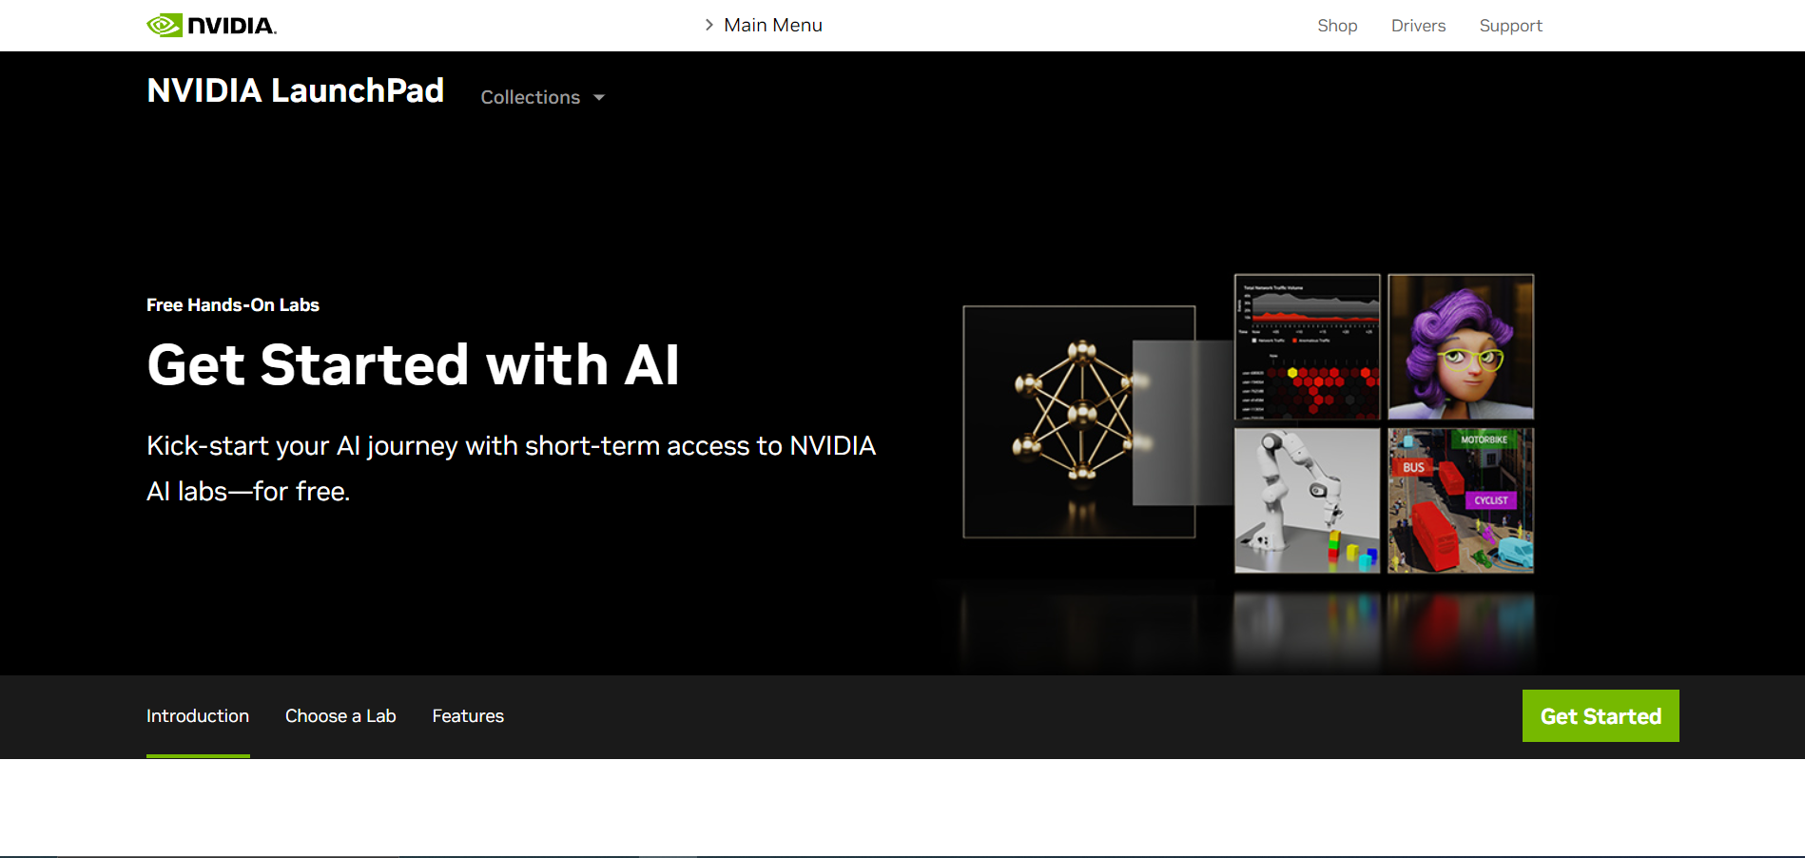The height and width of the screenshot is (858, 1805).
Task: Open the Support page
Action: (x=1510, y=26)
